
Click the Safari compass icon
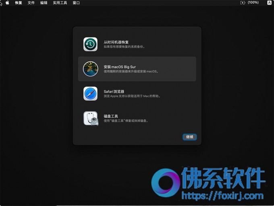[x=90, y=93]
